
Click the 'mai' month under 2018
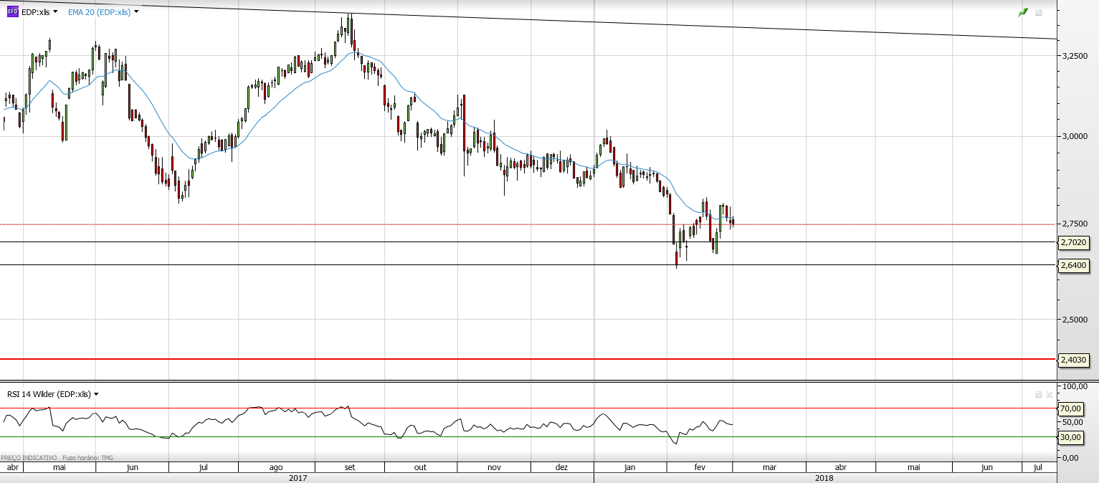tap(914, 467)
